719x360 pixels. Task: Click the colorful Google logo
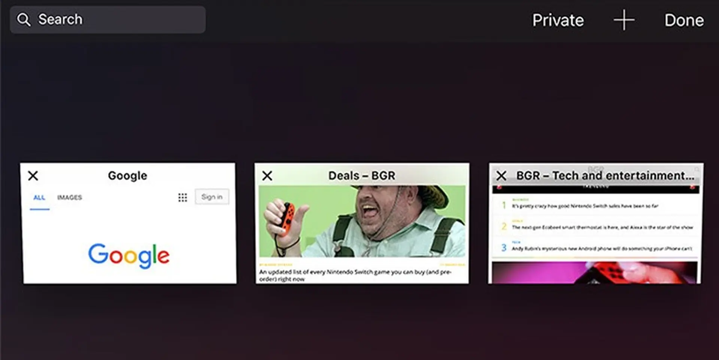[129, 255]
